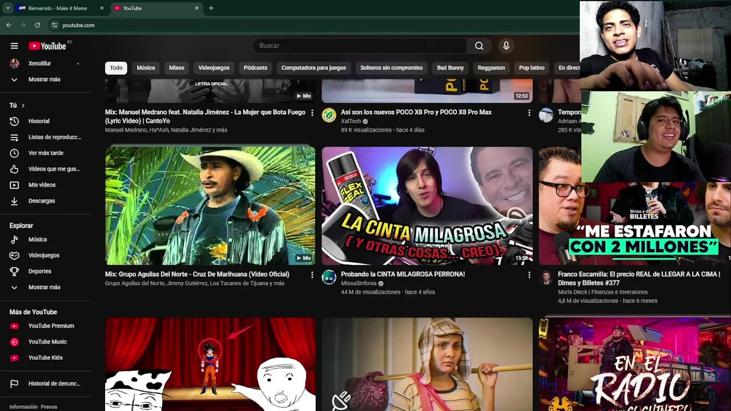Open YouTube Premium in sidebar
Image resolution: width=731 pixels, height=411 pixels.
tap(46, 326)
